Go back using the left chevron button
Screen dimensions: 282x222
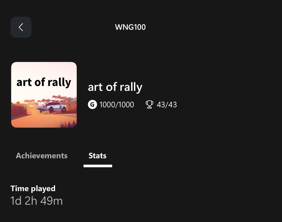click(21, 27)
